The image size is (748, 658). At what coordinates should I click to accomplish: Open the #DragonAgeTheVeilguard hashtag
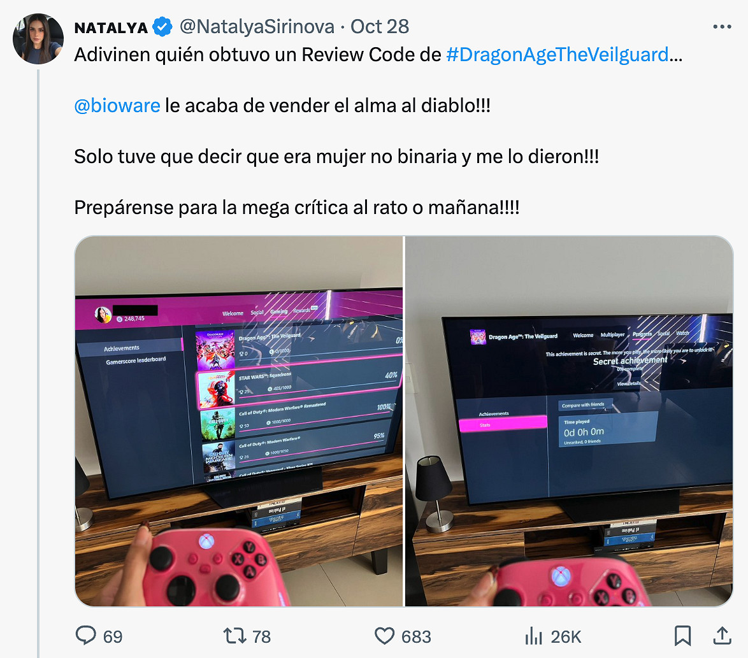pyautogui.click(x=557, y=55)
